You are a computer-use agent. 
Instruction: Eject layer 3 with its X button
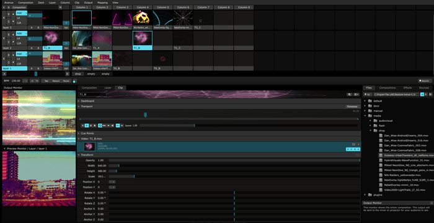4,18
